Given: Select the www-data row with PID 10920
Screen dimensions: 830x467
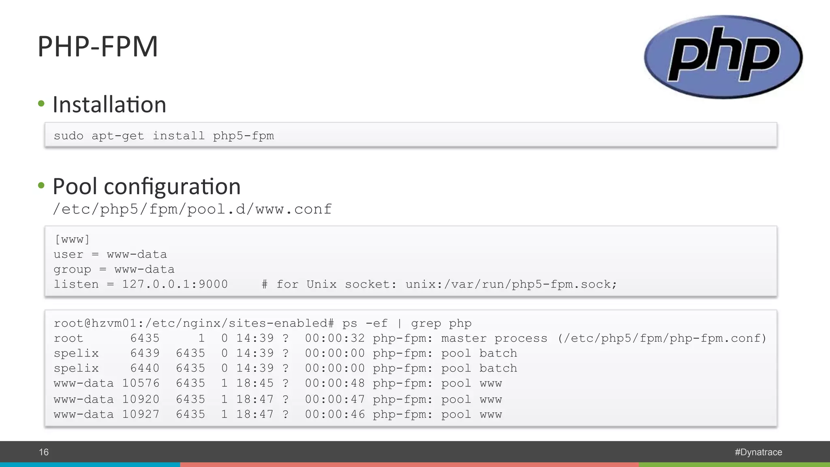Looking at the screenshot, I should tap(278, 400).
